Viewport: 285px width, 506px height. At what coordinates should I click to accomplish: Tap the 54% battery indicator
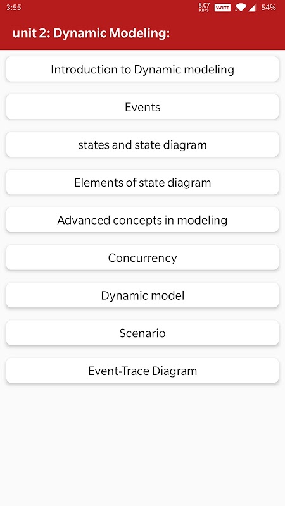click(268, 8)
